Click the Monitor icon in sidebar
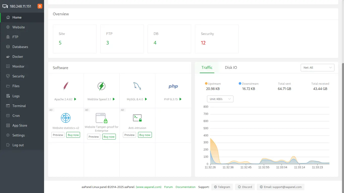The height and width of the screenshot is (193, 344). 8,66
